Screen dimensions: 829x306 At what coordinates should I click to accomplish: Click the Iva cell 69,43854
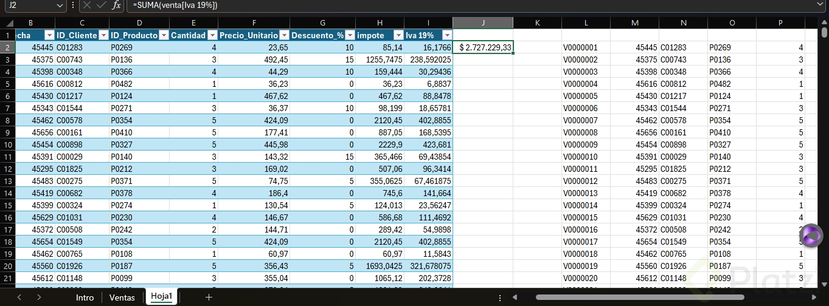428,157
